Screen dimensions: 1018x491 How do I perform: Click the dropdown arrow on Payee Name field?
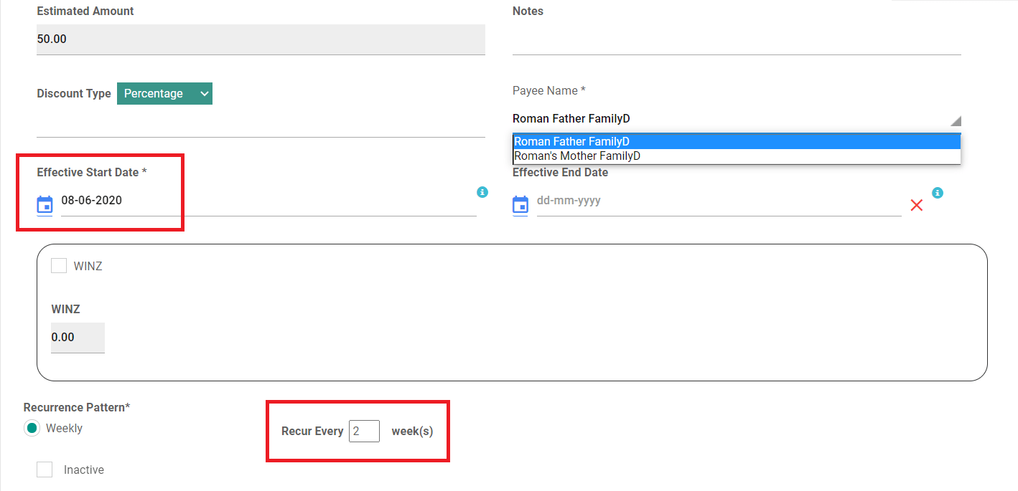click(x=955, y=120)
